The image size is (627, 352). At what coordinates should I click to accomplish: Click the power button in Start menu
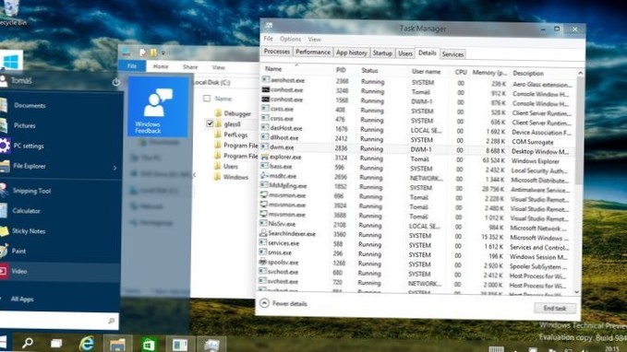click(115, 82)
